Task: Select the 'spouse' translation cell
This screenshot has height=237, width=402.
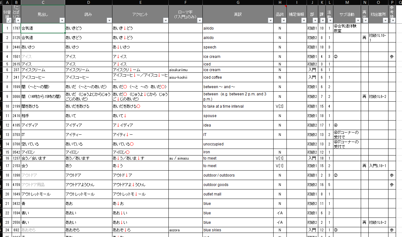Action: (238, 116)
